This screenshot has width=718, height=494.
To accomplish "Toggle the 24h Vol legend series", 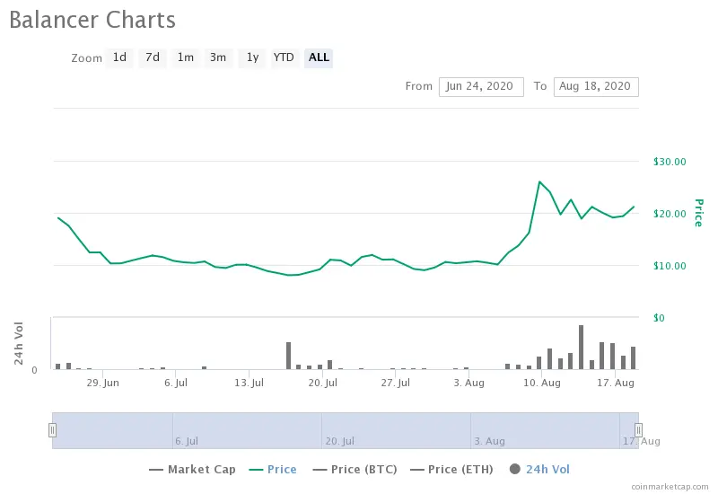I will [539, 469].
